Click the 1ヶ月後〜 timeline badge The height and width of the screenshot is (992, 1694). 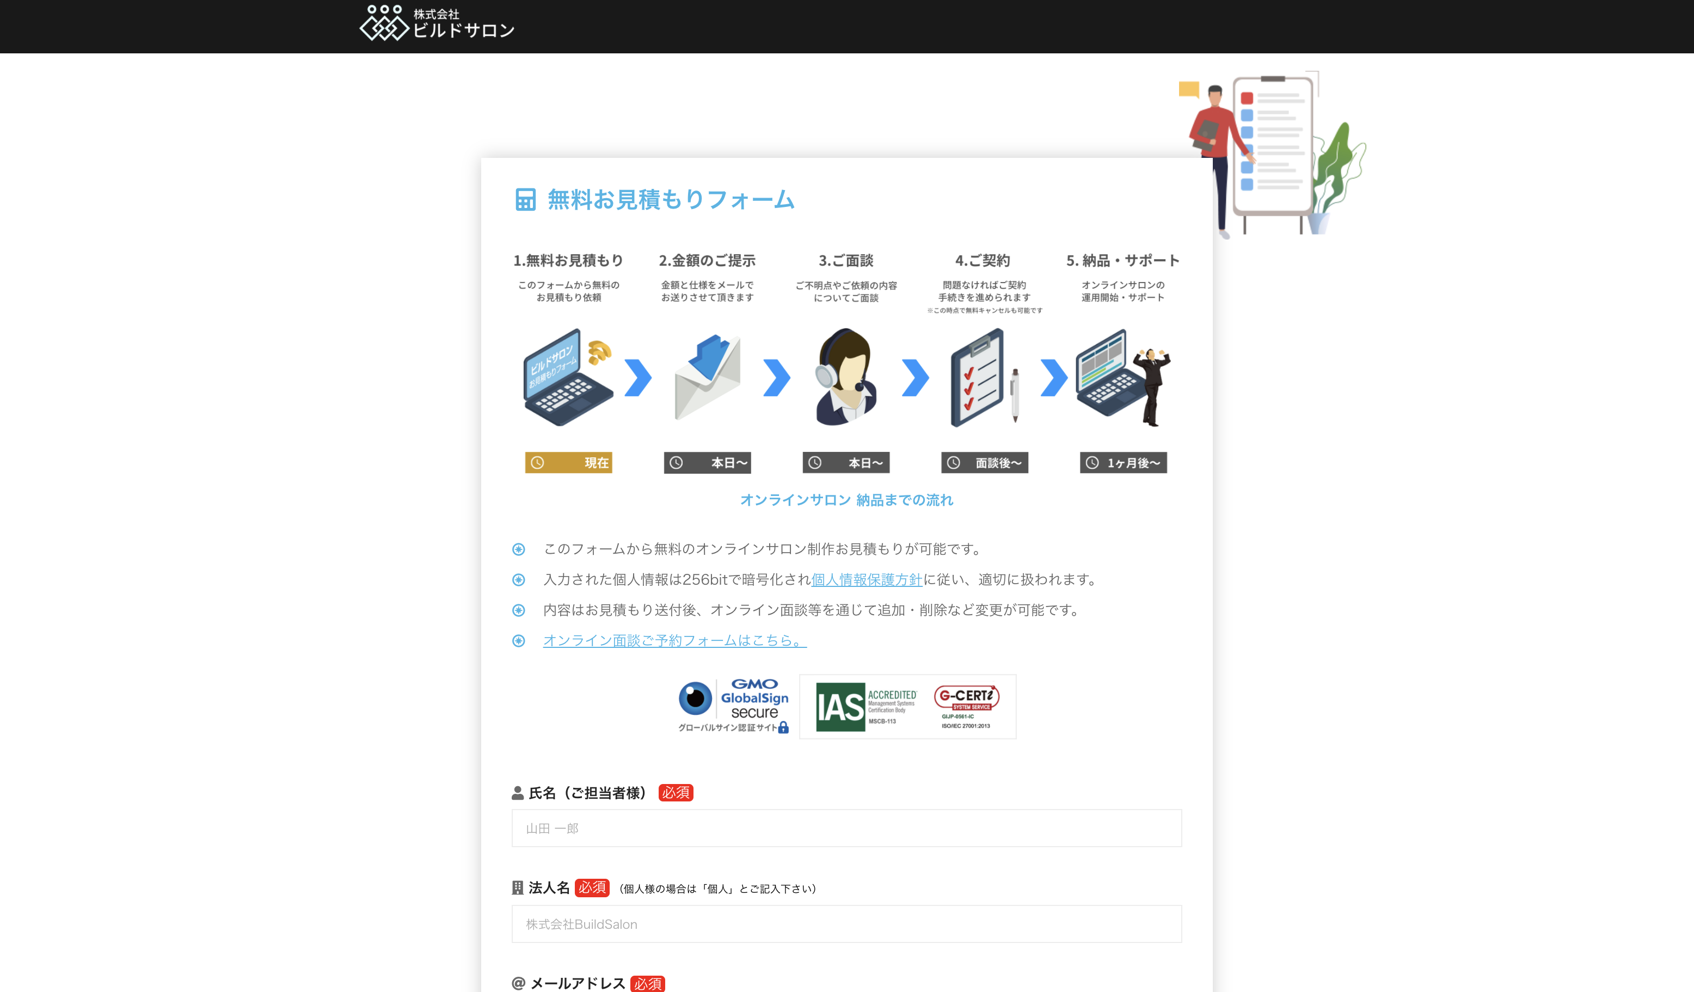[1122, 463]
